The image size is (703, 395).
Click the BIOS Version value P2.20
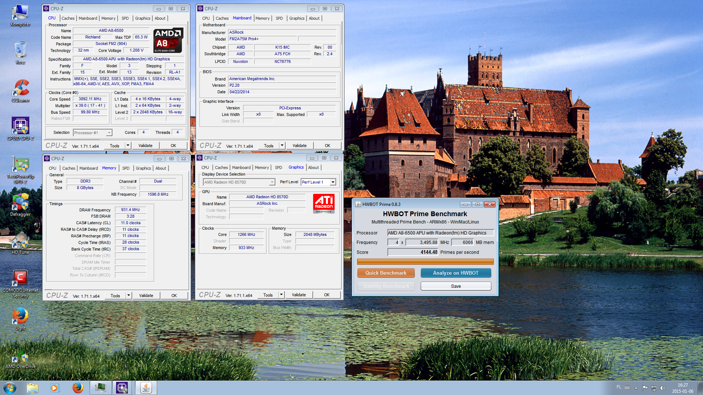coord(282,85)
